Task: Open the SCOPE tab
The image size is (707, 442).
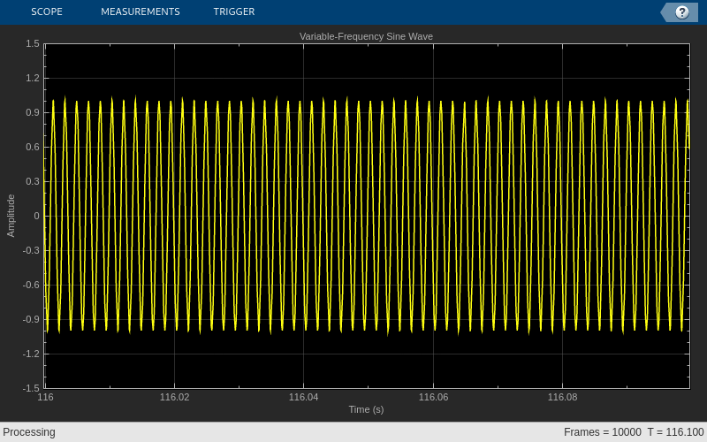Action: 47,11
